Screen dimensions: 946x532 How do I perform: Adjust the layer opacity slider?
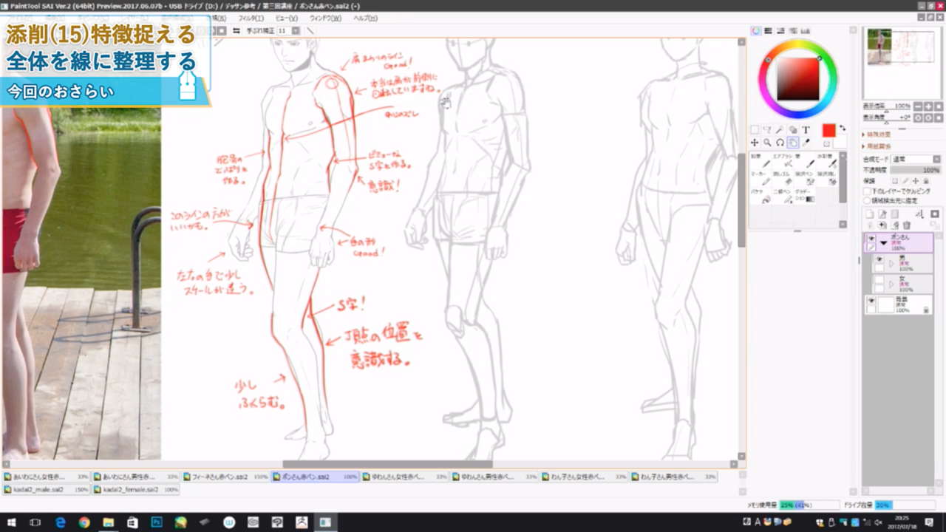916,170
